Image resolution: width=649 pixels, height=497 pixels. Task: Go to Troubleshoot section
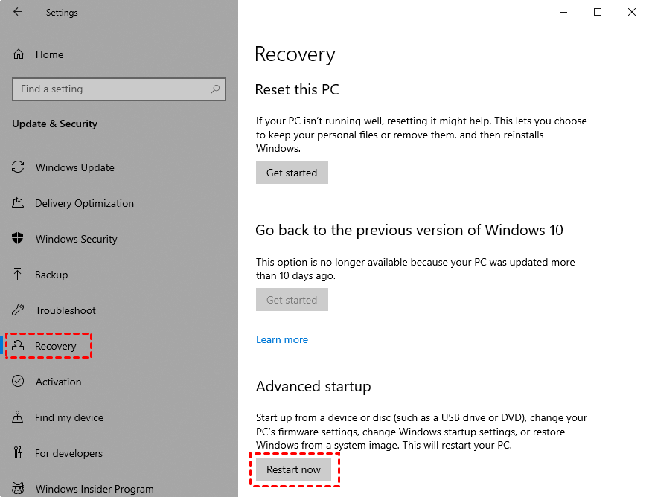[65, 310]
